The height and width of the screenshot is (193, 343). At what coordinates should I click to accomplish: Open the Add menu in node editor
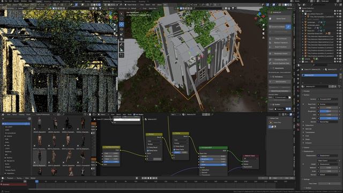pyautogui.click(x=124, y=114)
